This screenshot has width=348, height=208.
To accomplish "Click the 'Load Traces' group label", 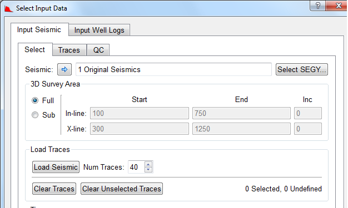I will (x=50, y=150).
